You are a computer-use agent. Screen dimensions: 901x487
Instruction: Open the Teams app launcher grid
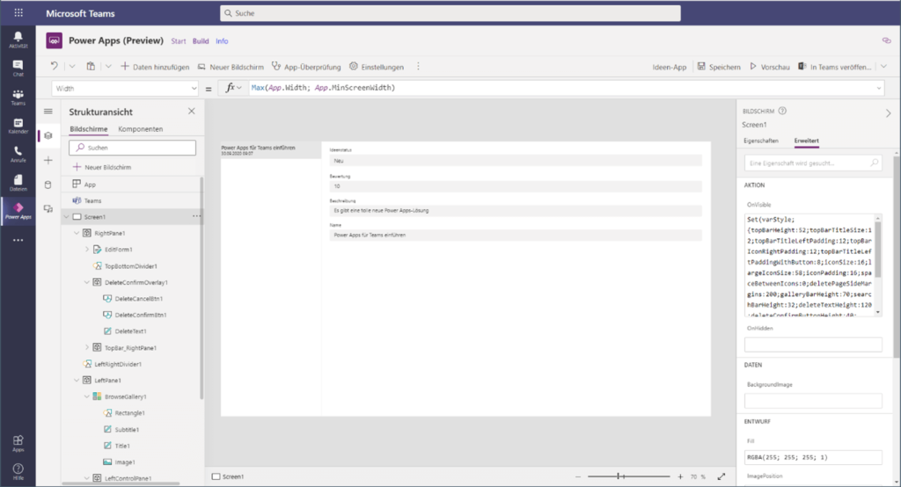18,12
